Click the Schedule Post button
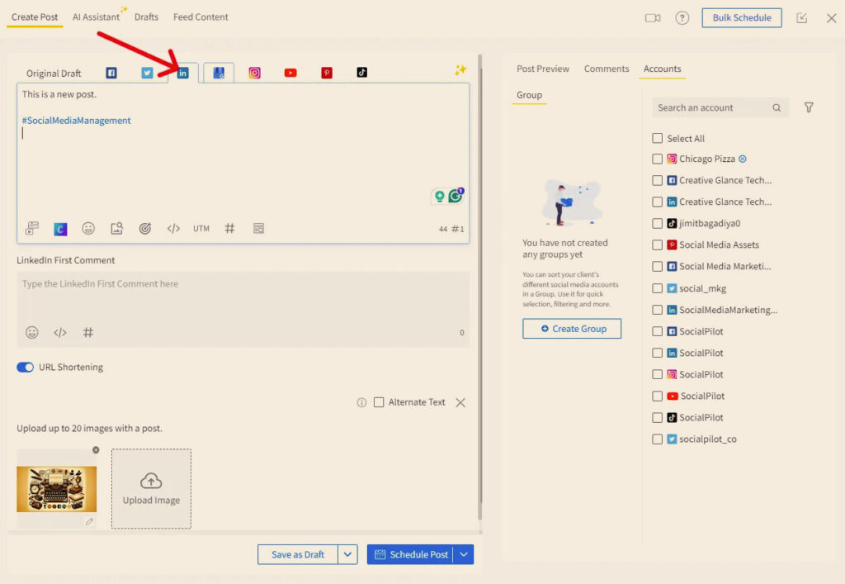845x584 pixels. click(x=410, y=554)
